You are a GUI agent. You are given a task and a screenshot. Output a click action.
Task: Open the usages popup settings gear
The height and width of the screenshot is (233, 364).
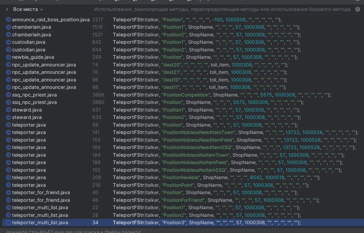[x=357, y=9]
